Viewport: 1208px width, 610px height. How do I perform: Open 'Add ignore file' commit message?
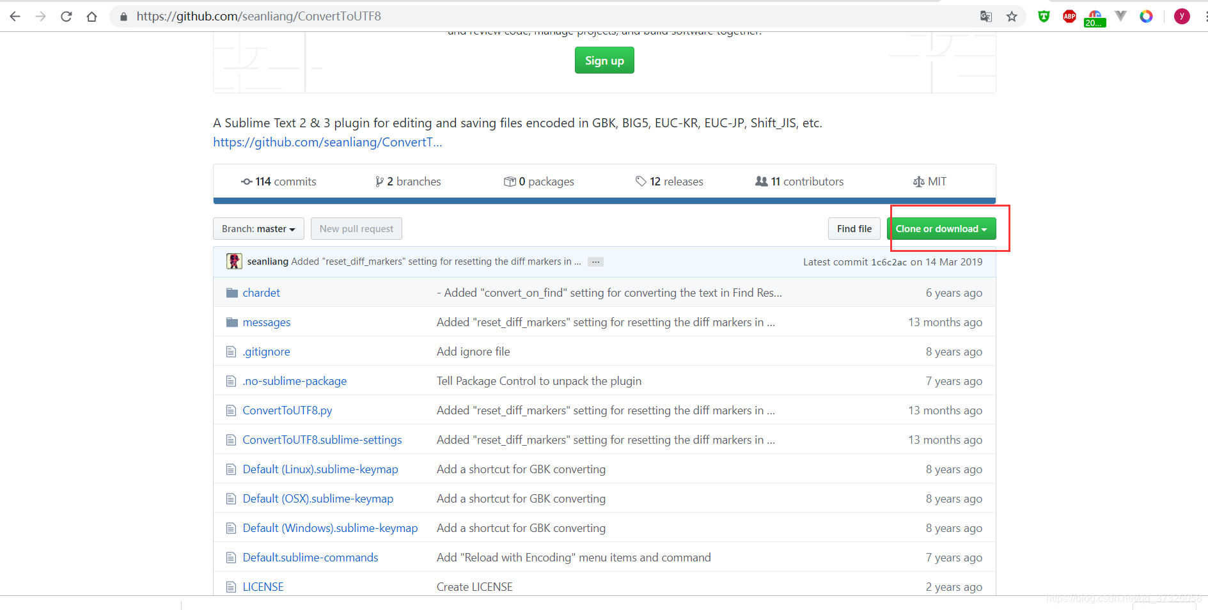[473, 352]
